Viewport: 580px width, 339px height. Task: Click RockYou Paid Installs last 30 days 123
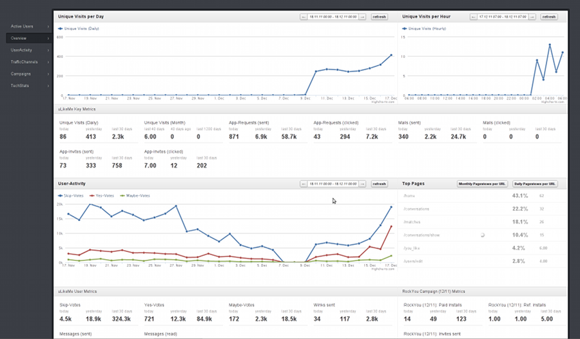click(461, 318)
